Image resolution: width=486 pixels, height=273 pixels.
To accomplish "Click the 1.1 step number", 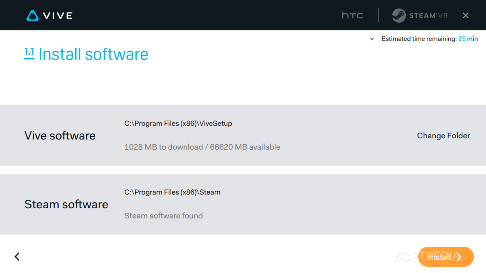I will click(x=29, y=53).
